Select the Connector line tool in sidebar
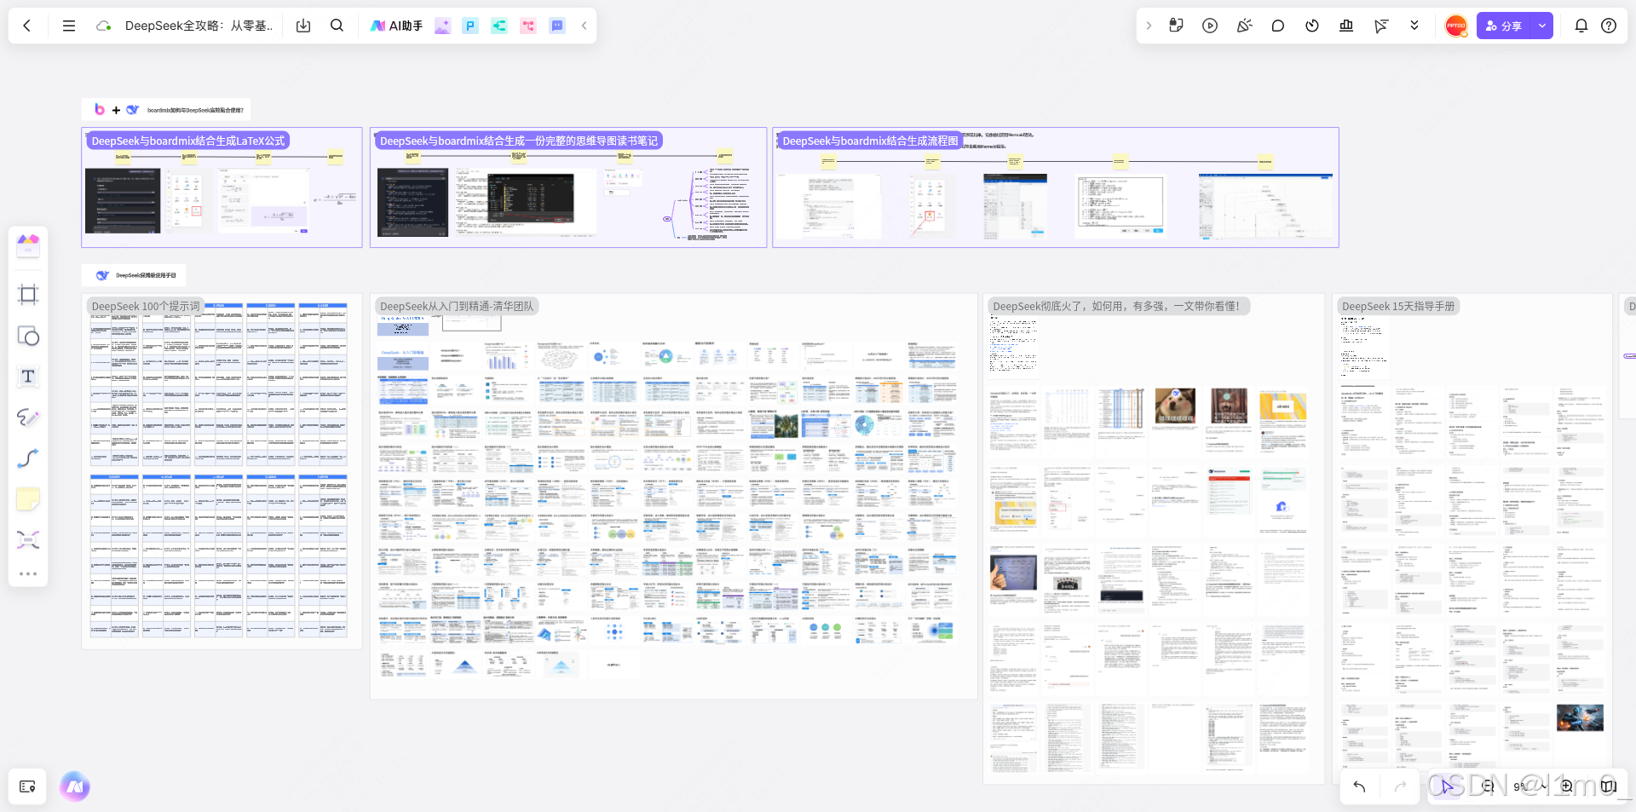 pos(28,458)
